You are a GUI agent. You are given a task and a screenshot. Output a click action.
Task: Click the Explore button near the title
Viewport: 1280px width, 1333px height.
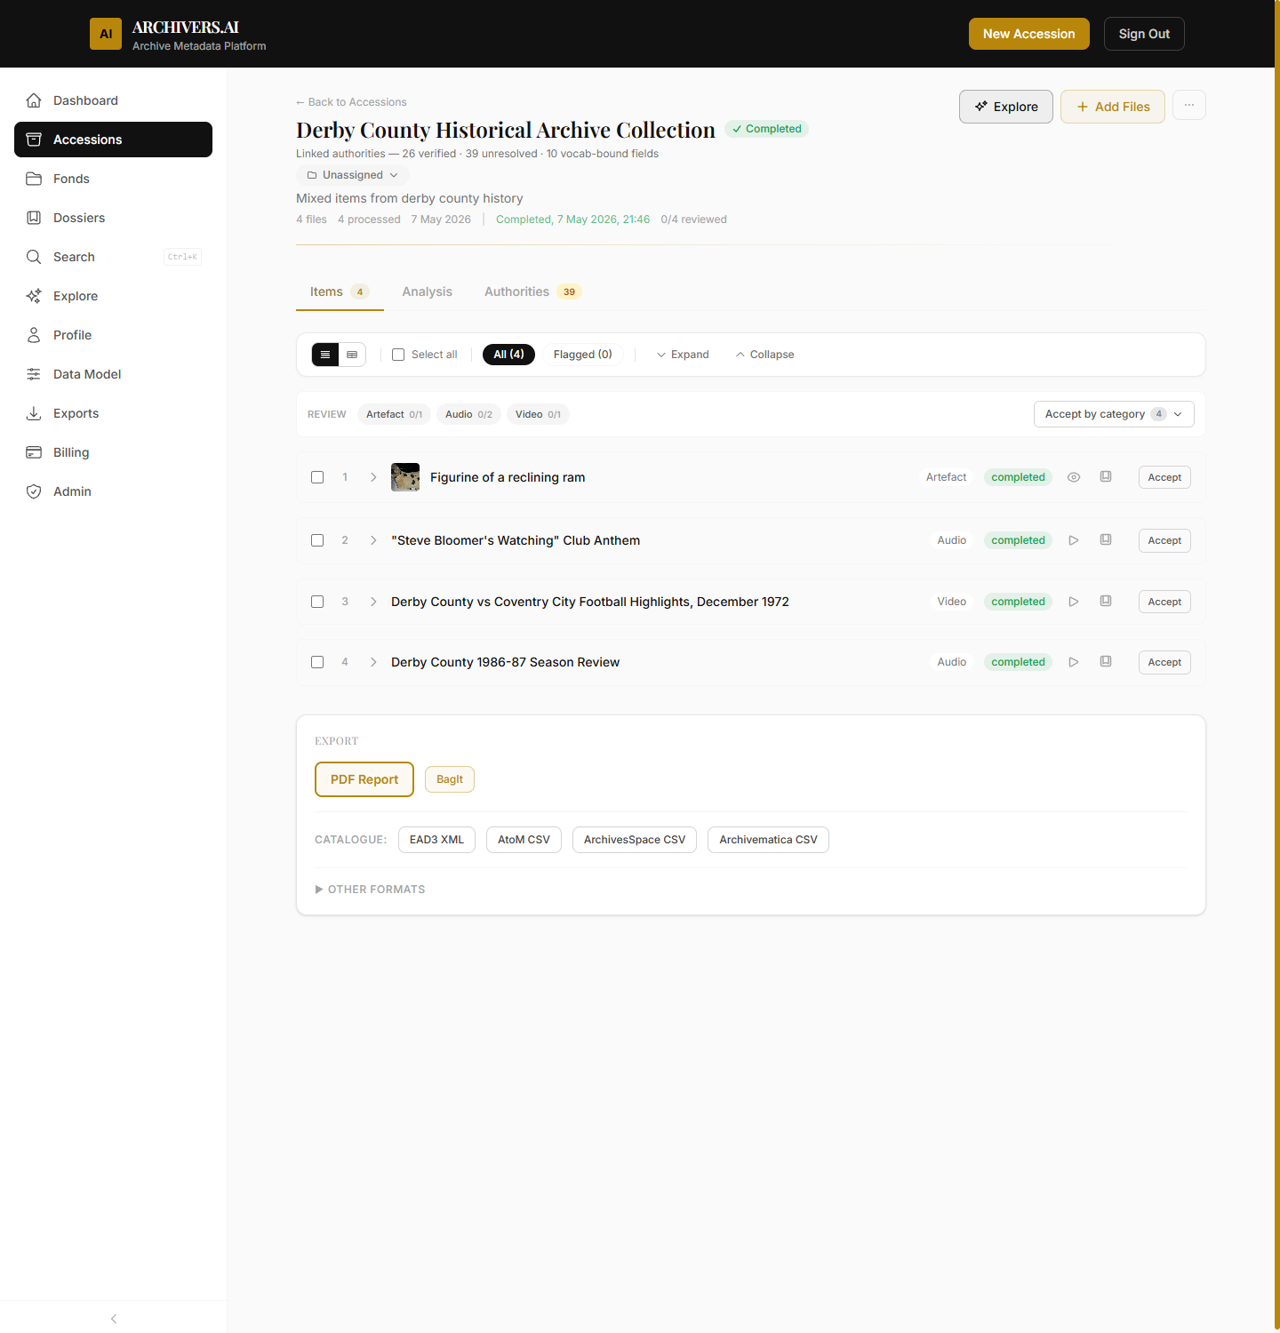(1006, 107)
